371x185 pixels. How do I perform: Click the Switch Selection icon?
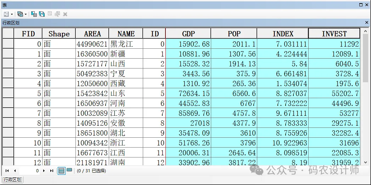coord(42,14)
